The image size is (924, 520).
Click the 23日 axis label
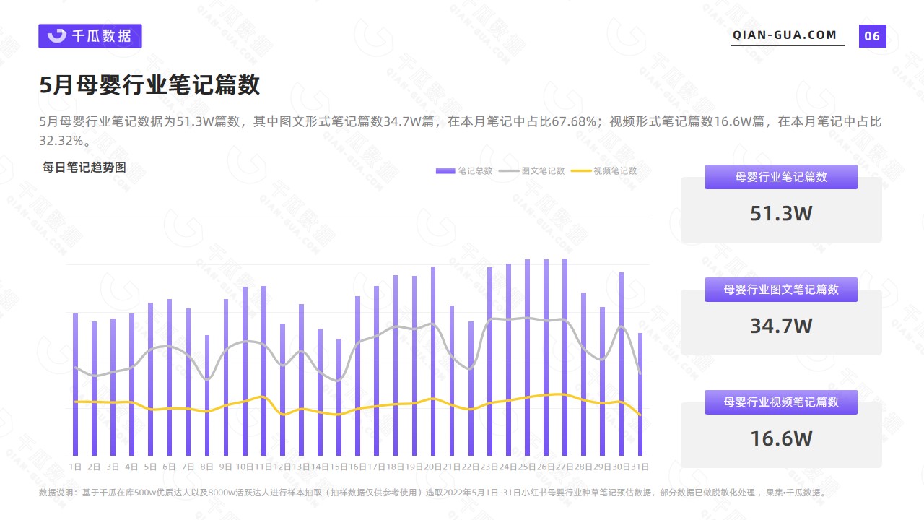pyautogui.click(x=489, y=467)
